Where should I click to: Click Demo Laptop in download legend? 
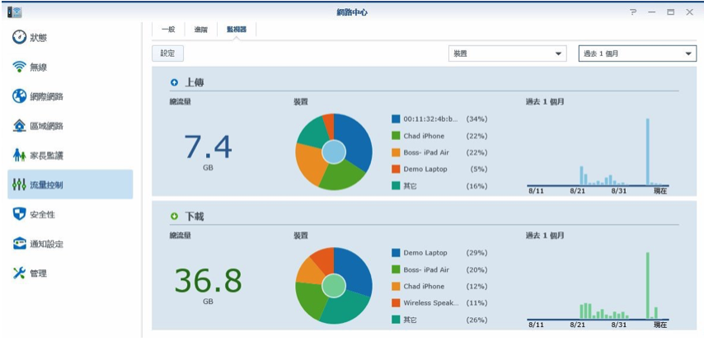pos(425,253)
